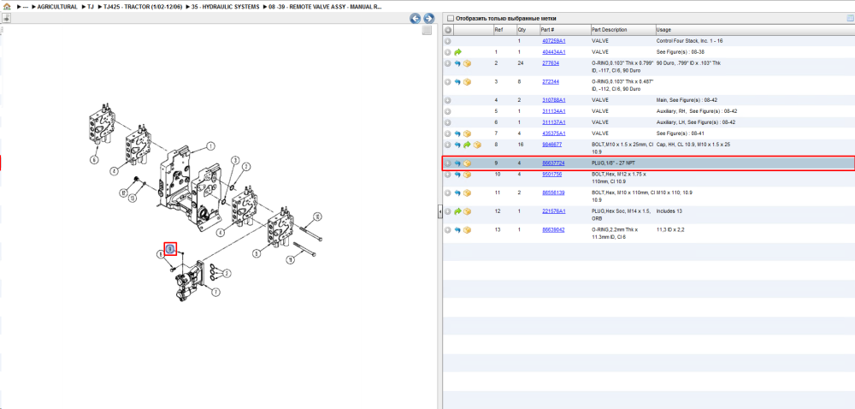Open part number link 272344
855x409 pixels.
[x=550, y=81]
